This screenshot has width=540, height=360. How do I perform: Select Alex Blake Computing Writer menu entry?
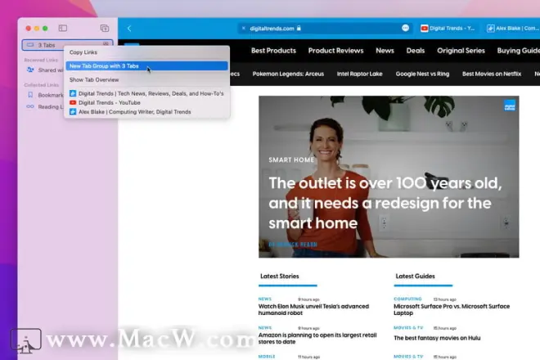coord(146,111)
